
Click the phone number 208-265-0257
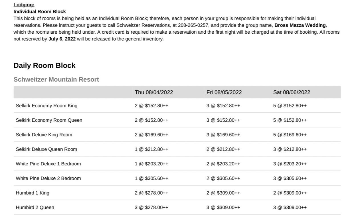[x=193, y=25]
